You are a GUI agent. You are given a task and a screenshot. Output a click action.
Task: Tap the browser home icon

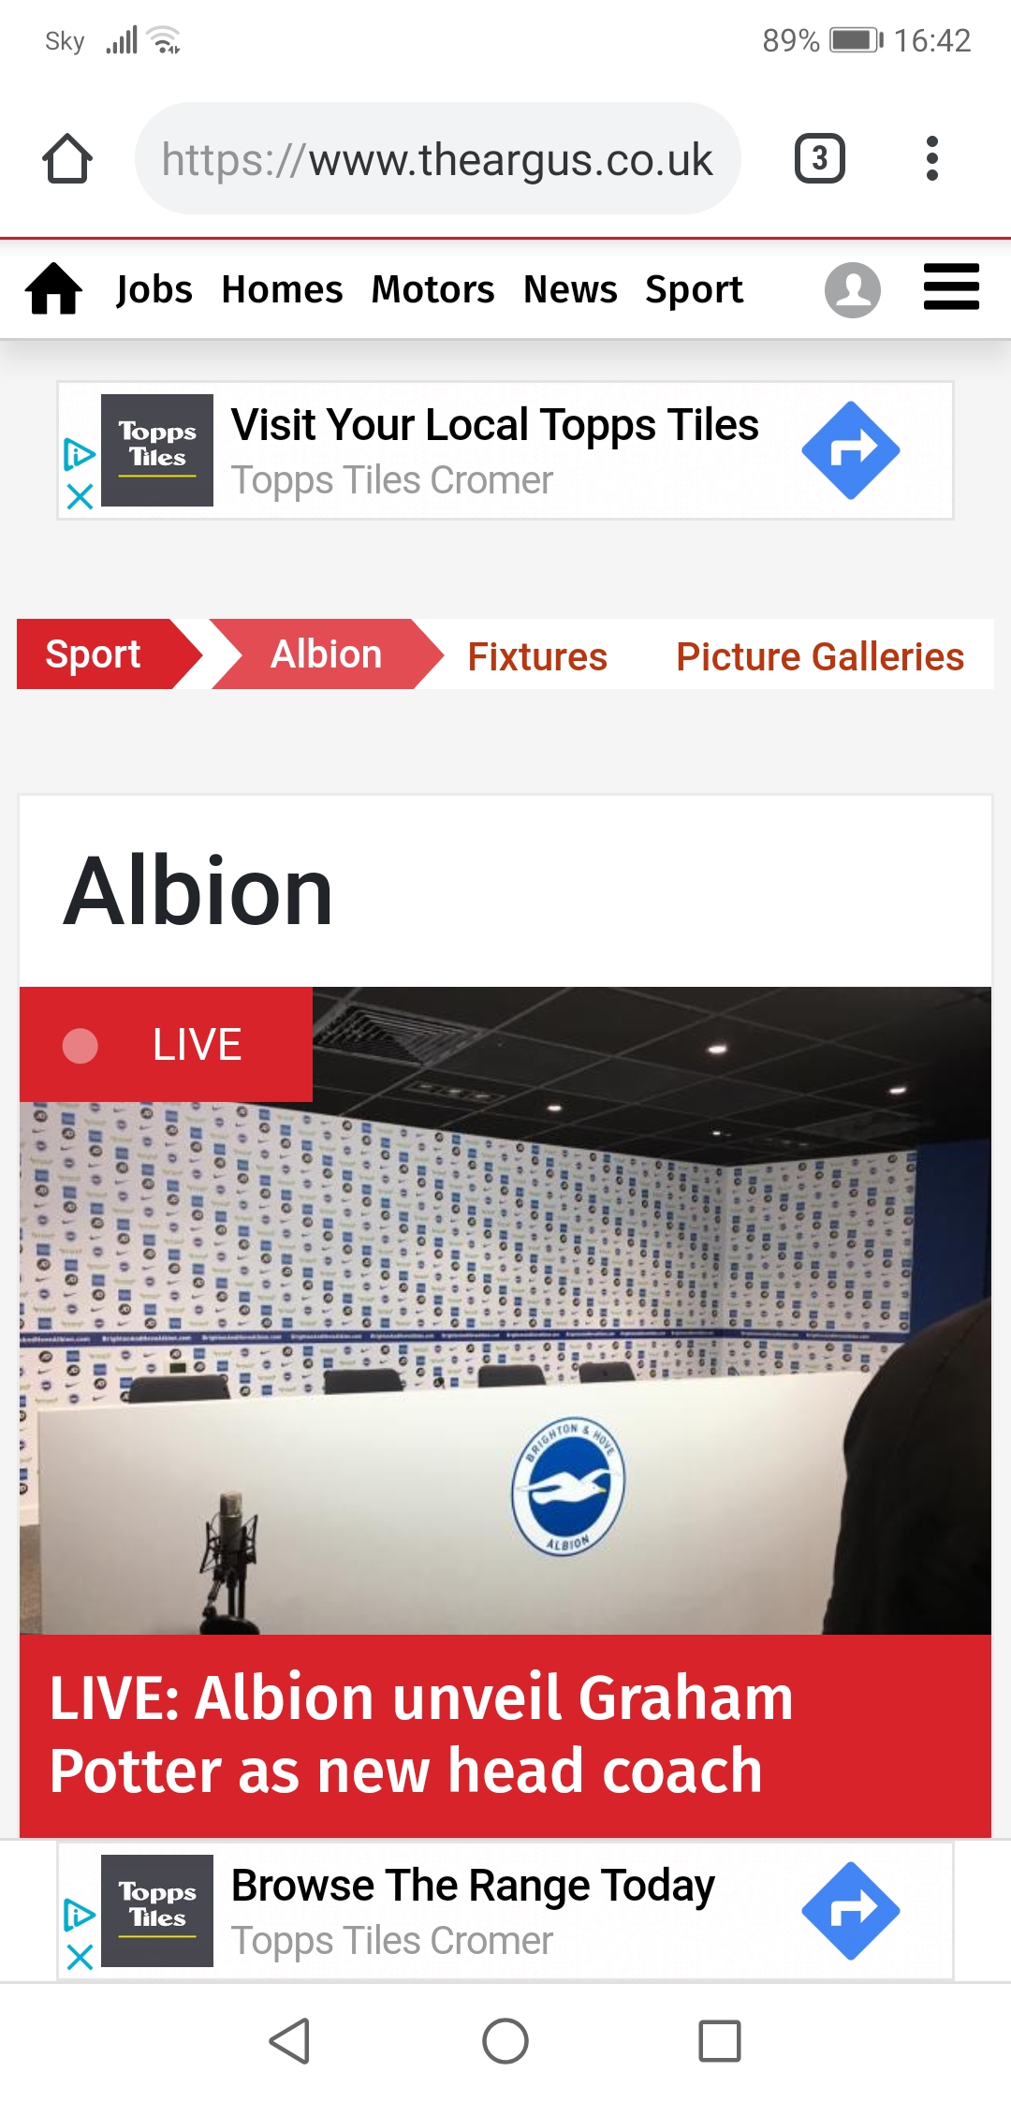(67, 158)
